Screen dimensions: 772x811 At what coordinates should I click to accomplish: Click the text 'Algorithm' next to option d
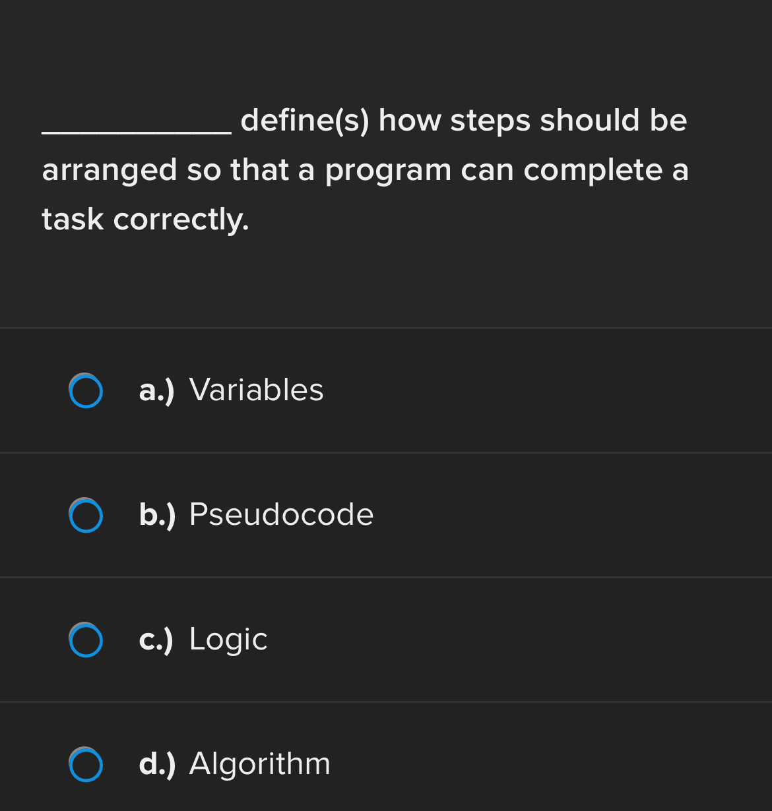click(x=259, y=764)
